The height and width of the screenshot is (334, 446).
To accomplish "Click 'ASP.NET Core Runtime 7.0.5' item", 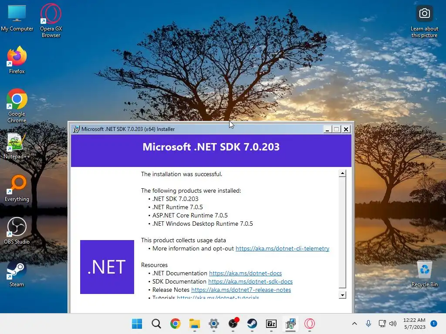I will pyautogui.click(x=190, y=215).
